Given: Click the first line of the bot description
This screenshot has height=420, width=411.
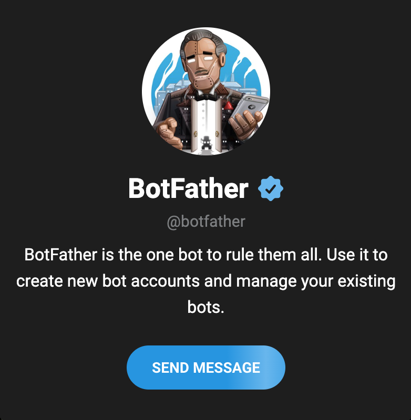Looking at the screenshot, I should [206, 256].
